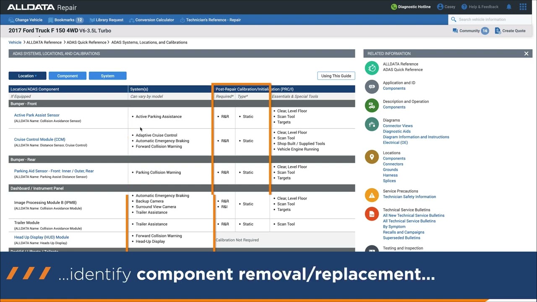The image size is (537, 302).
Task: Open ADAS Quick Reference in related info
Action: (403, 70)
